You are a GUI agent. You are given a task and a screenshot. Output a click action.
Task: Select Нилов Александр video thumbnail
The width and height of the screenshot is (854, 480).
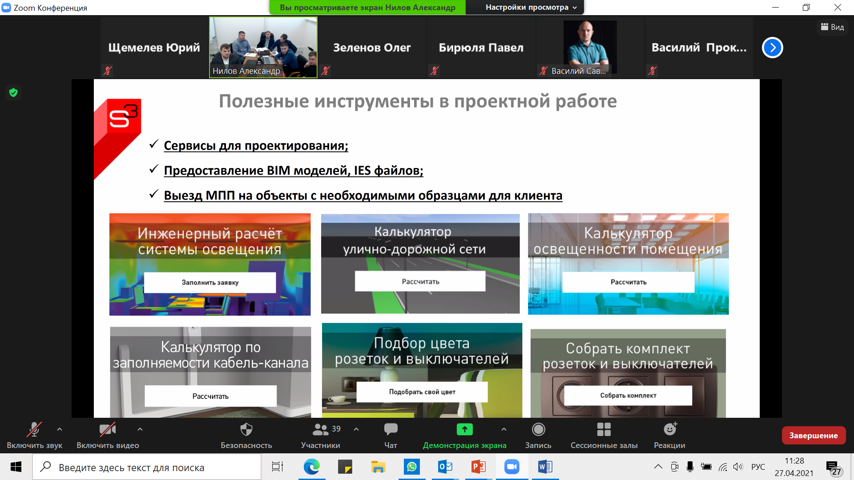pos(263,48)
